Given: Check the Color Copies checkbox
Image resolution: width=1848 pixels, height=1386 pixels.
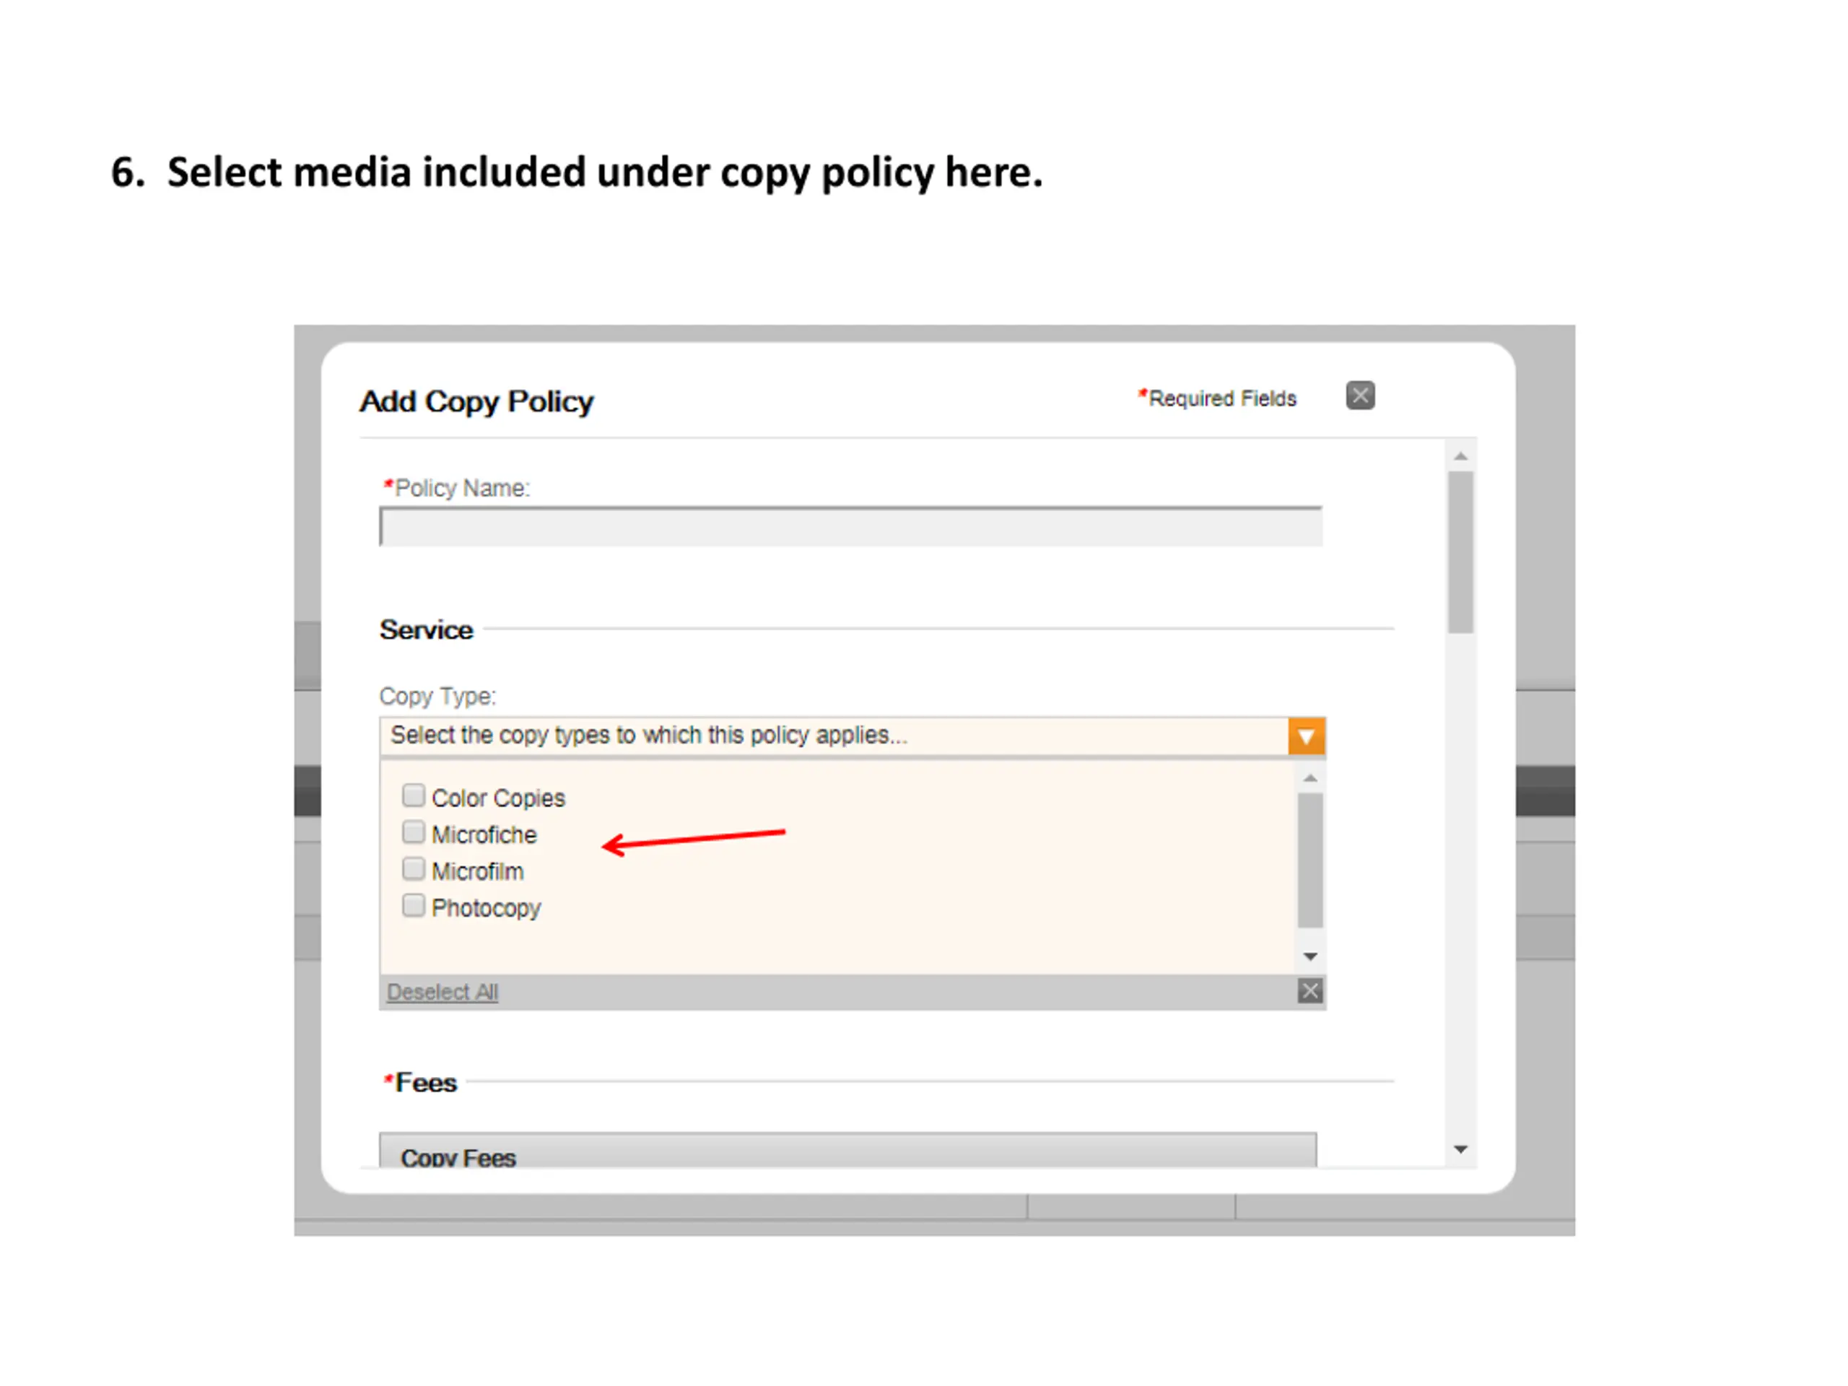Looking at the screenshot, I should pos(414,796).
